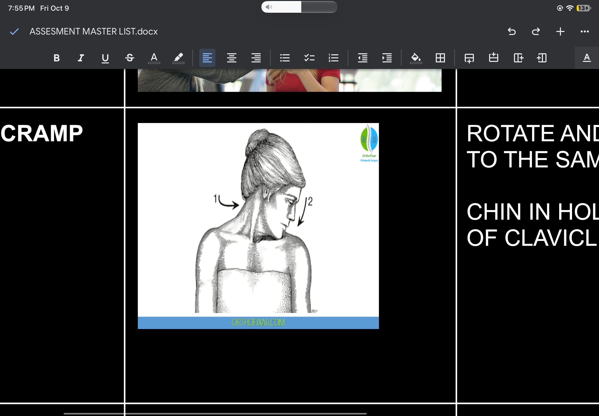
Task: Open the insert plus menu
Action: [x=560, y=31]
